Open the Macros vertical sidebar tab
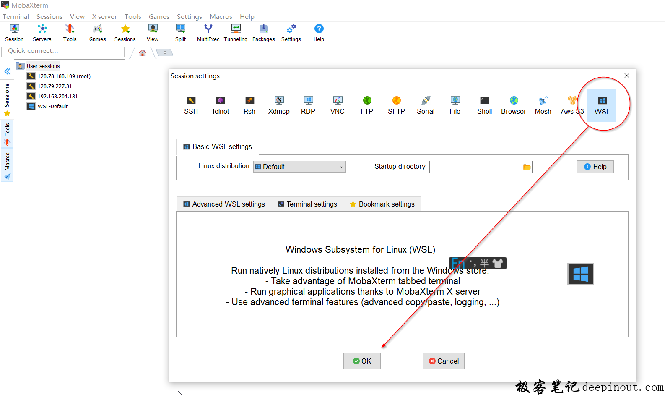This screenshot has width=665, height=395. tap(7, 165)
